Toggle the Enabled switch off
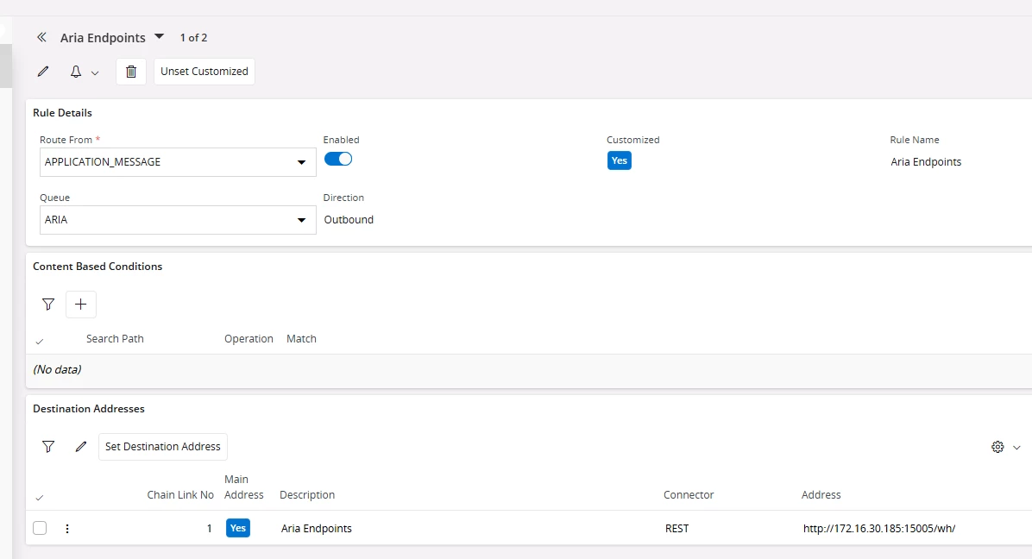Screen dimensions: 1032x559 coord(338,159)
